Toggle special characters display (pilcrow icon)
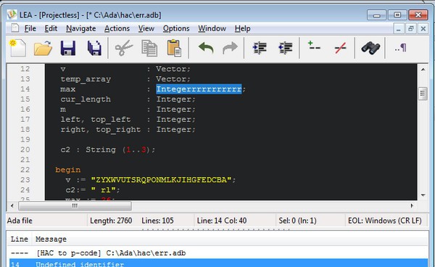Screen dimensions: 435x267 pos(401,48)
